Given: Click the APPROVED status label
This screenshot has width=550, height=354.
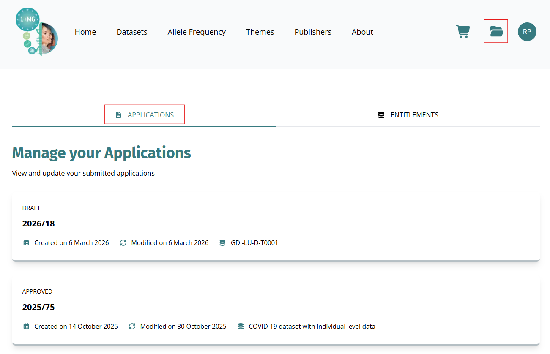Looking at the screenshot, I should click(x=37, y=291).
